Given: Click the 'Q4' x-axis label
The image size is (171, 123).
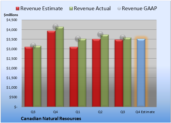Looking at the screenshot, I should pos(56,112).
